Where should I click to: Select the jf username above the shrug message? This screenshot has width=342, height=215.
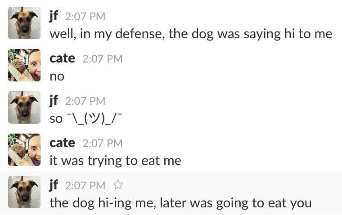click(x=54, y=101)
